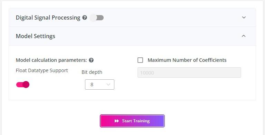Open help icon beside Digital Signal Processing

[85, 18]
